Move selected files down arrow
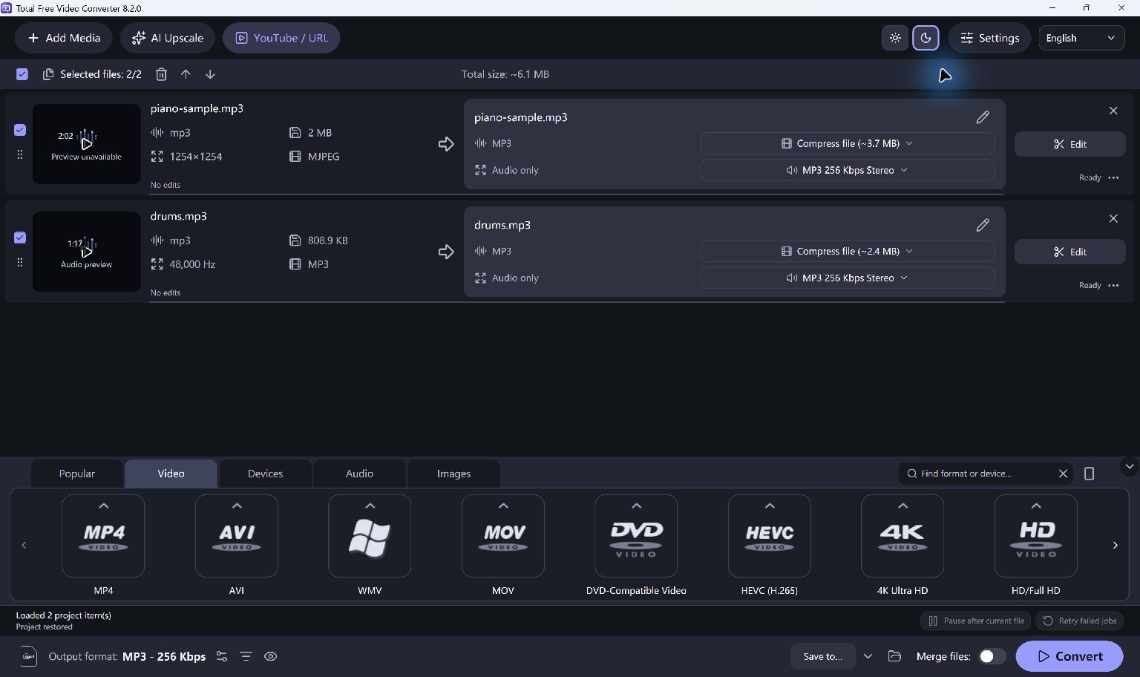The width and height of the screenshot is (1140, 677). coord(210,74)
